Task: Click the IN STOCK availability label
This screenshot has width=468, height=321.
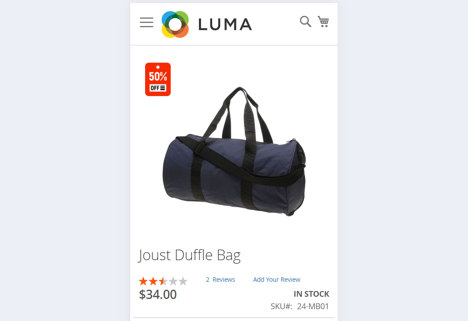Action: point(311,294)
